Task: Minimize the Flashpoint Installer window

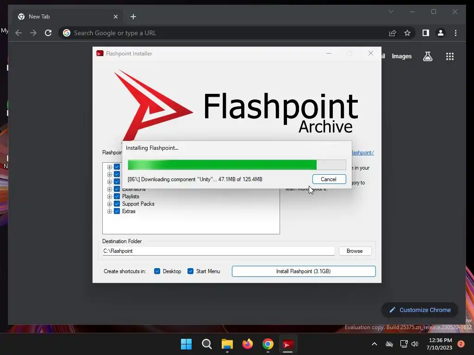Action: [329, 54]
